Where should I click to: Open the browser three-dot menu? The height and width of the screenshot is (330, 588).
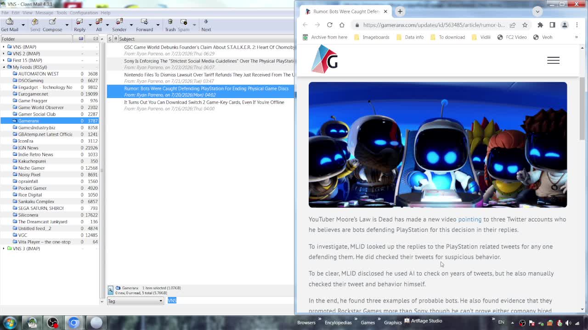pyautogui.click(x=577, y=25)
